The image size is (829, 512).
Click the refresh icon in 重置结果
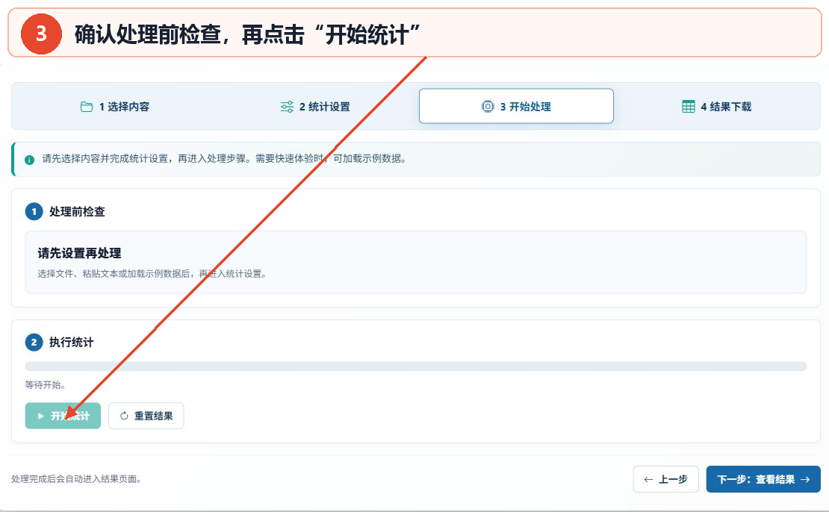click(124, 416)
